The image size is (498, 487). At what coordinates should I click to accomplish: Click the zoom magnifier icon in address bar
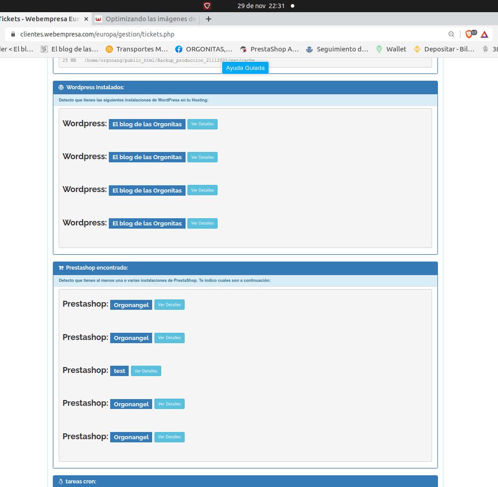tap(451, 34)
